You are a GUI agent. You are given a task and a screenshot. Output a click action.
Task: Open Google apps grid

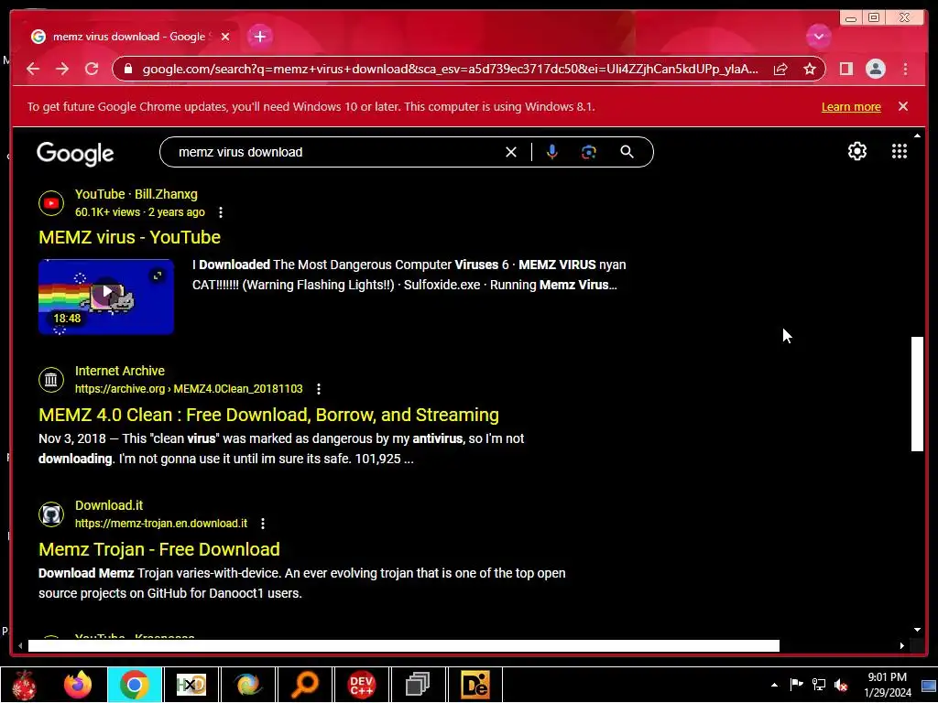click(900, 151)
